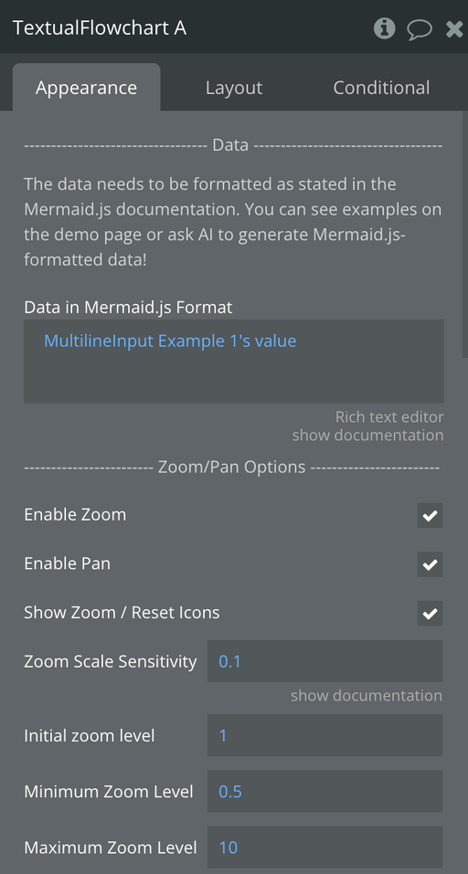
Task: Show documentation under Zoom Scale Sensitivity
Action: click(367, 696)
